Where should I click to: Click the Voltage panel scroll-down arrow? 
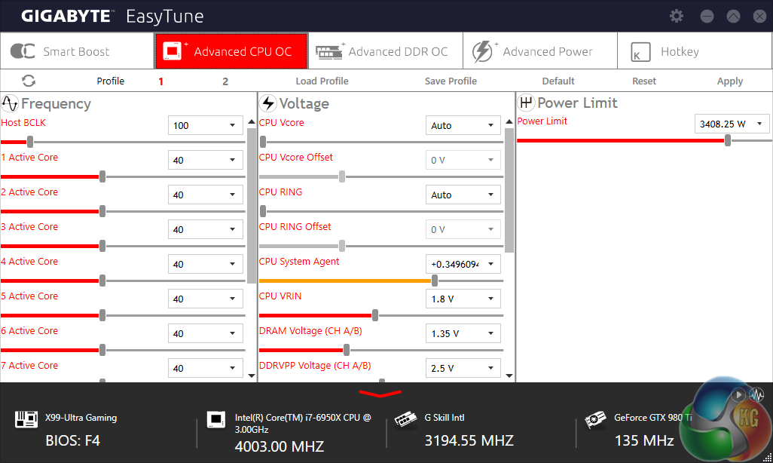509,376
